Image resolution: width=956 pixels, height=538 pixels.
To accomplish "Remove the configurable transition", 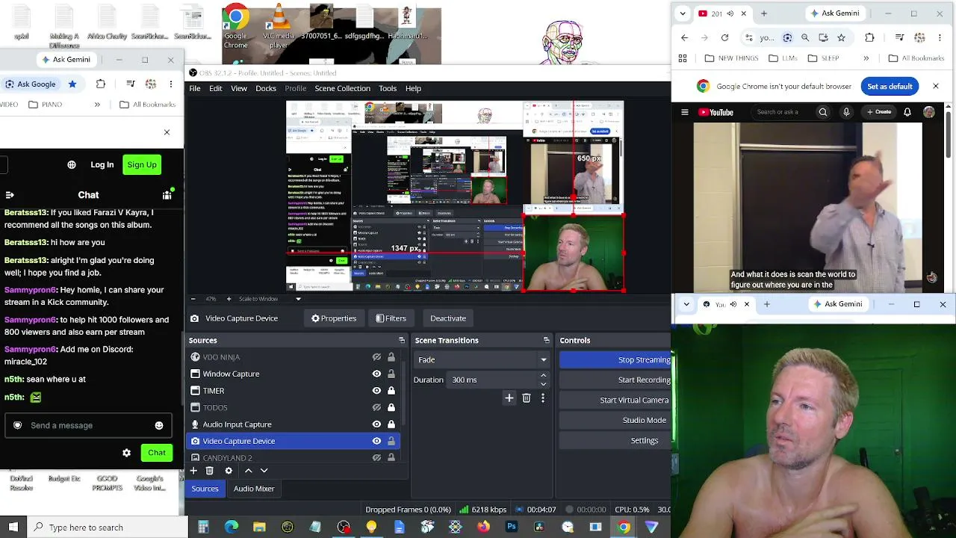I will pos(527,398).
